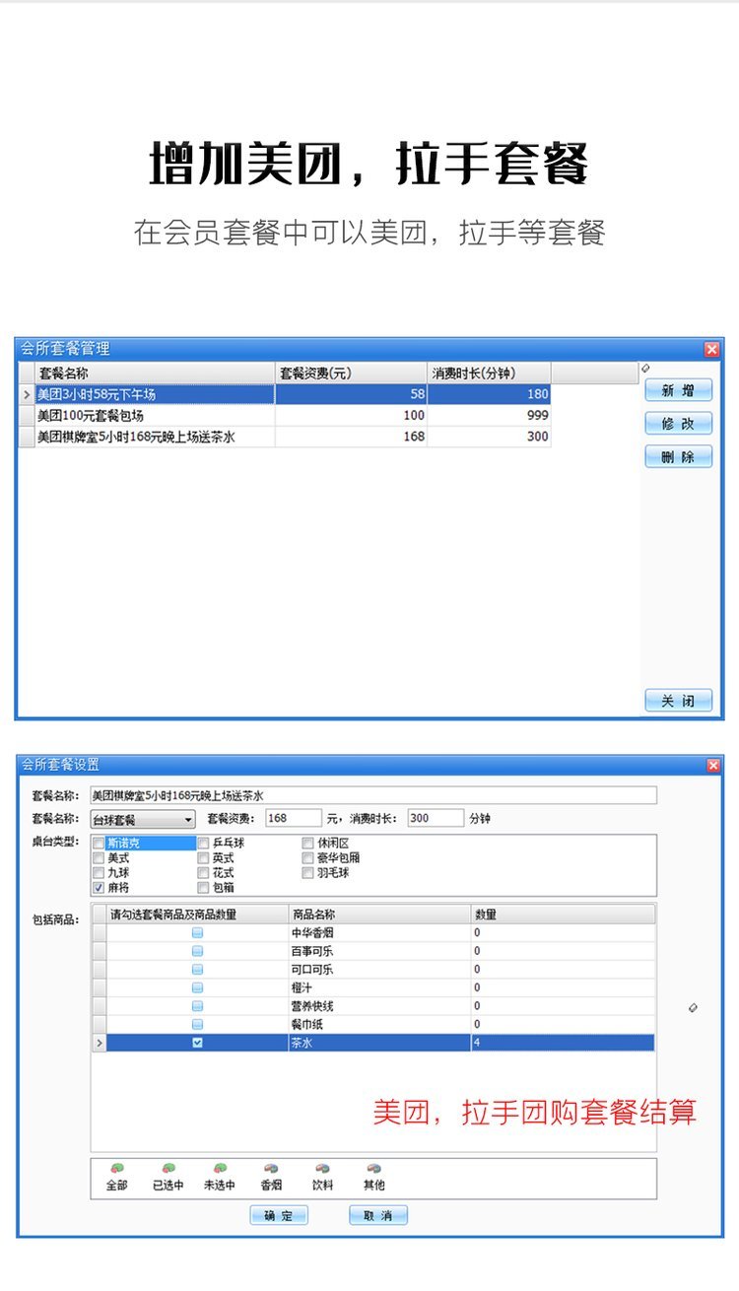Click 请勾选套餐商品及商品数量 column header

(197, 915)
